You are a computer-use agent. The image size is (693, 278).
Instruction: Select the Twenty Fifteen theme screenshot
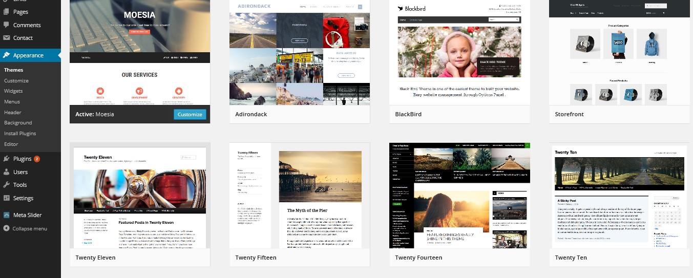click(x=300, y=196)
